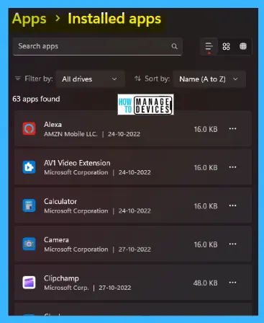Open more options for Clipchamp
Image resolution: width=264 pixels, height=323 pixels.
coord(232,283)
